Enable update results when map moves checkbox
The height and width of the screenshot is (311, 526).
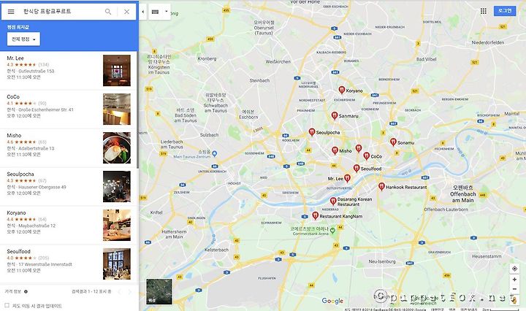coord(7,305)
